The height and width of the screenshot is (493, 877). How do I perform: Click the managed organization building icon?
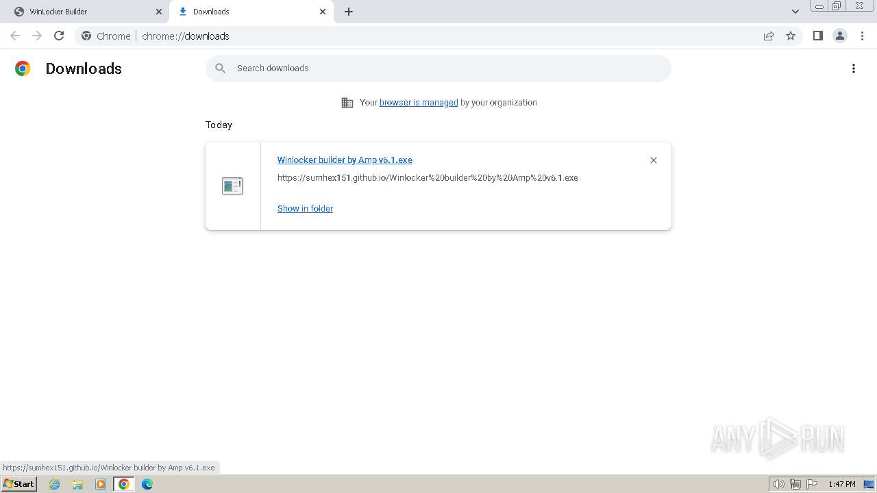click(347, 103)
